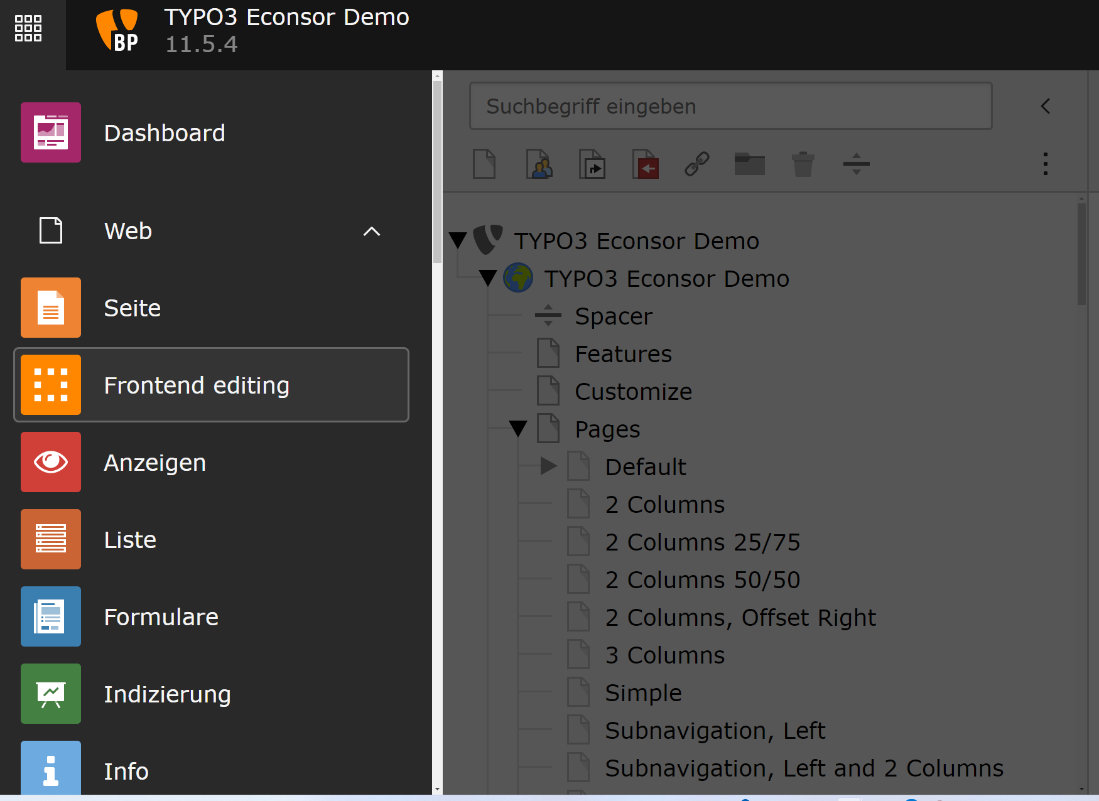
Task: Open the page tree options menu
Action: click(1045, 164)
